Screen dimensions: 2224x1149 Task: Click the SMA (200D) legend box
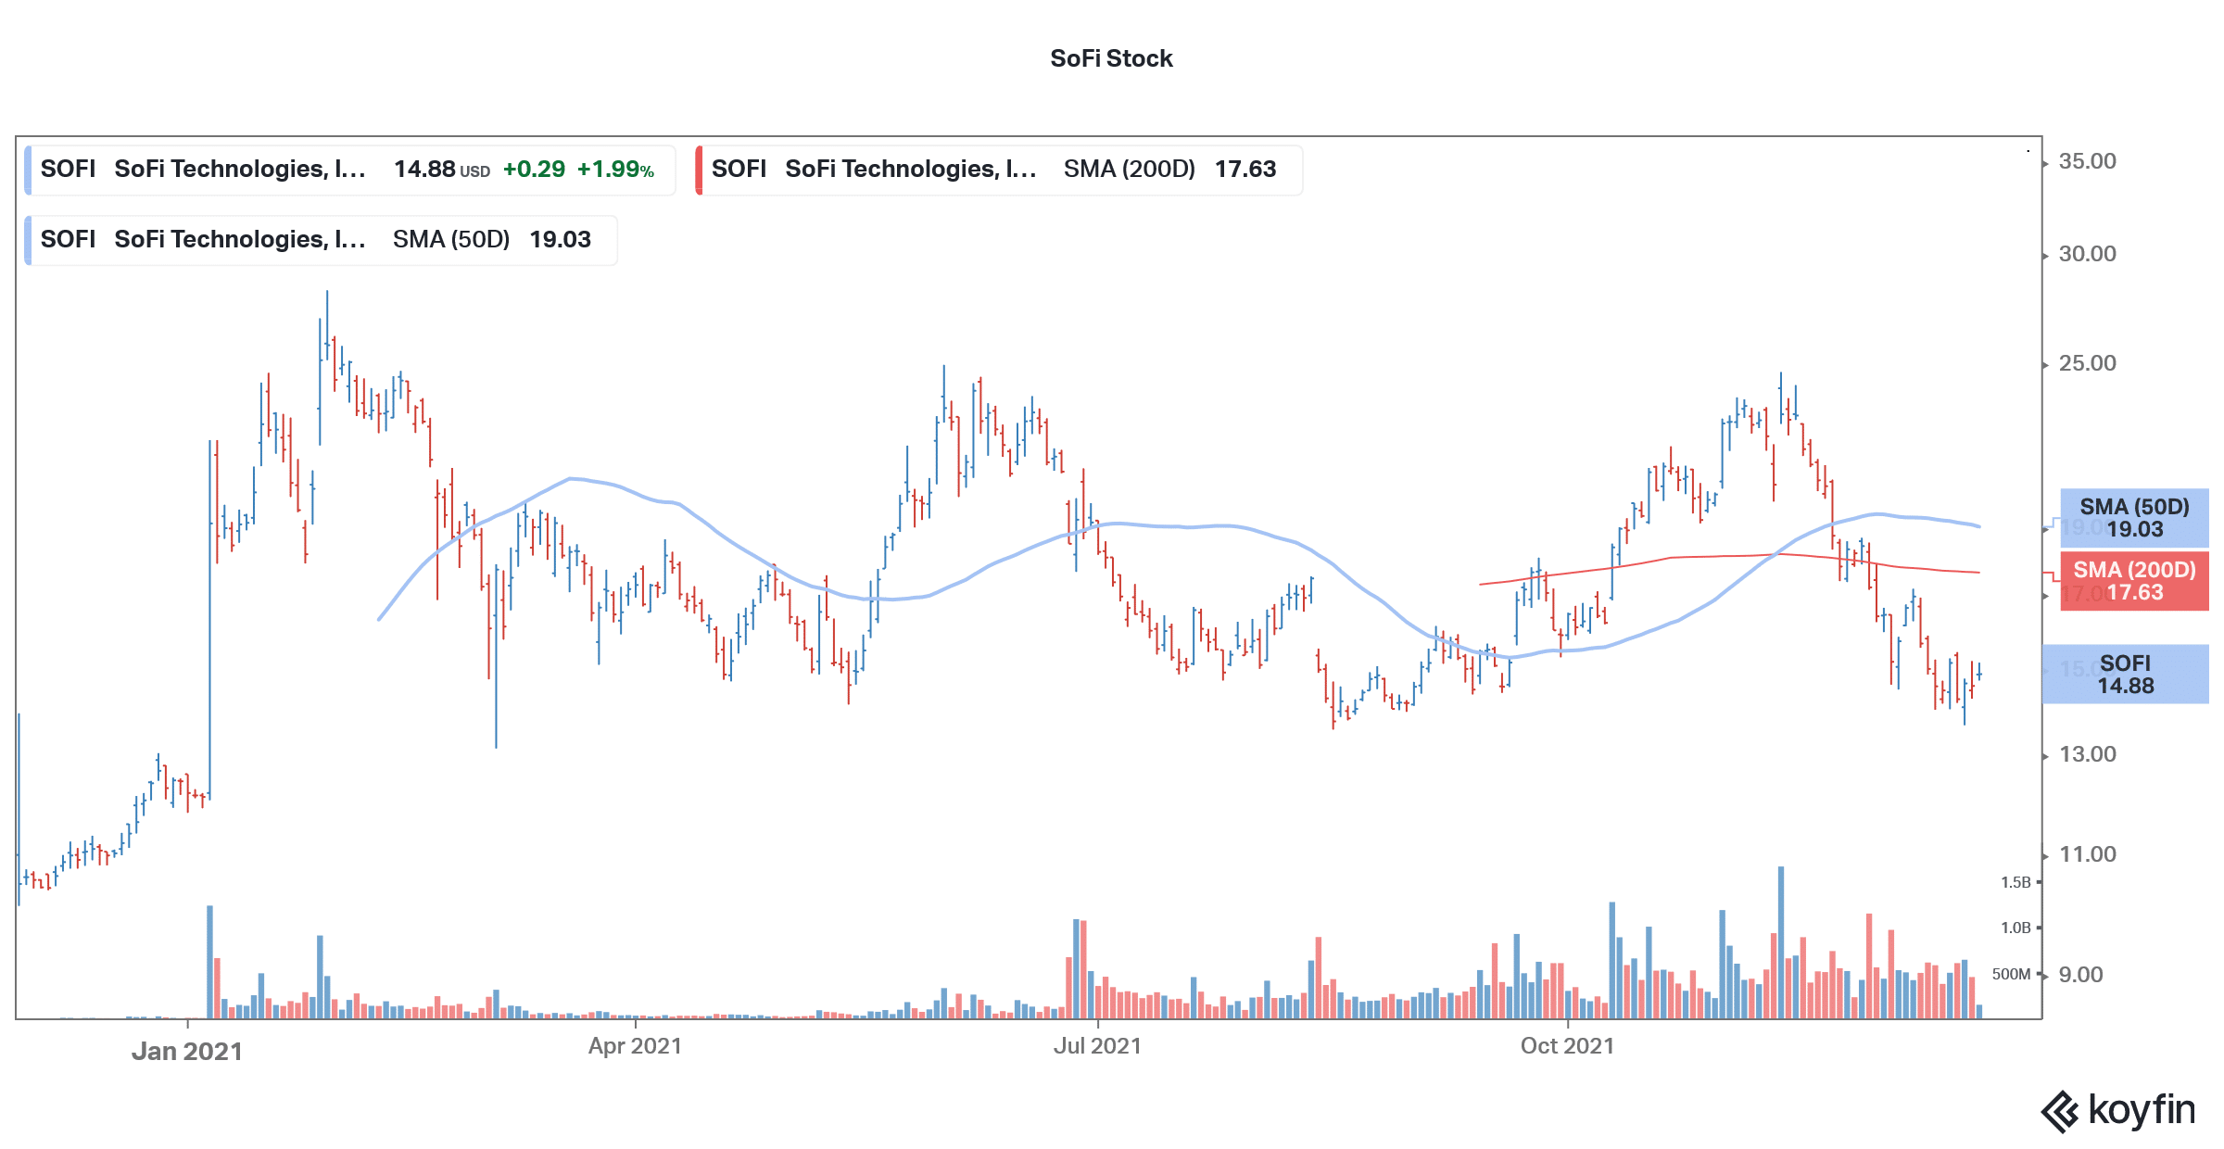999,170
